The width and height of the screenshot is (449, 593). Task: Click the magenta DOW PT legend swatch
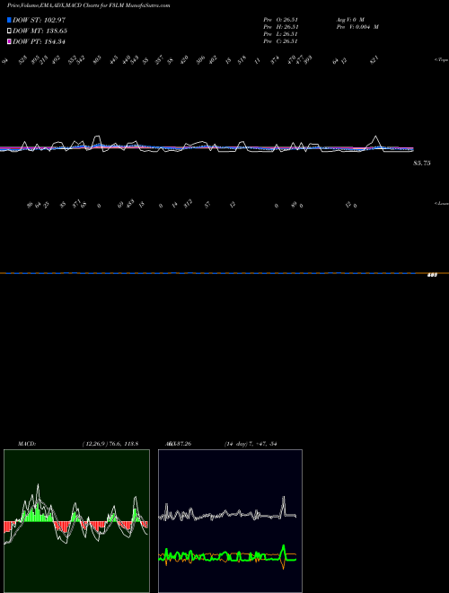pyautogui.click(x=9, y=41)
